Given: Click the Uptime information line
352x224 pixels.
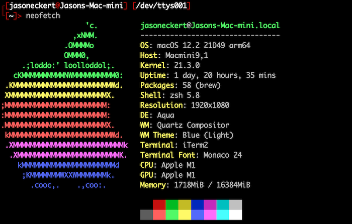Looking at the screenshot, I should click(x=208, y=75).
